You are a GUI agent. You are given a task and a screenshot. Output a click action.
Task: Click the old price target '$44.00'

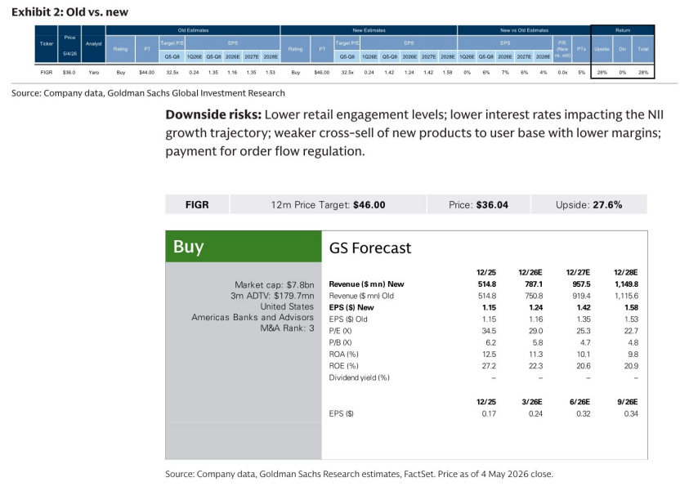coord(147,73)
